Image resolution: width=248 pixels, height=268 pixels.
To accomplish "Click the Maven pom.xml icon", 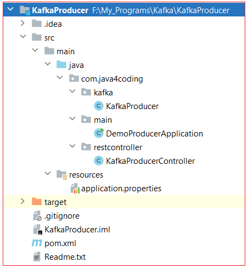I will [x=37, y=243].
